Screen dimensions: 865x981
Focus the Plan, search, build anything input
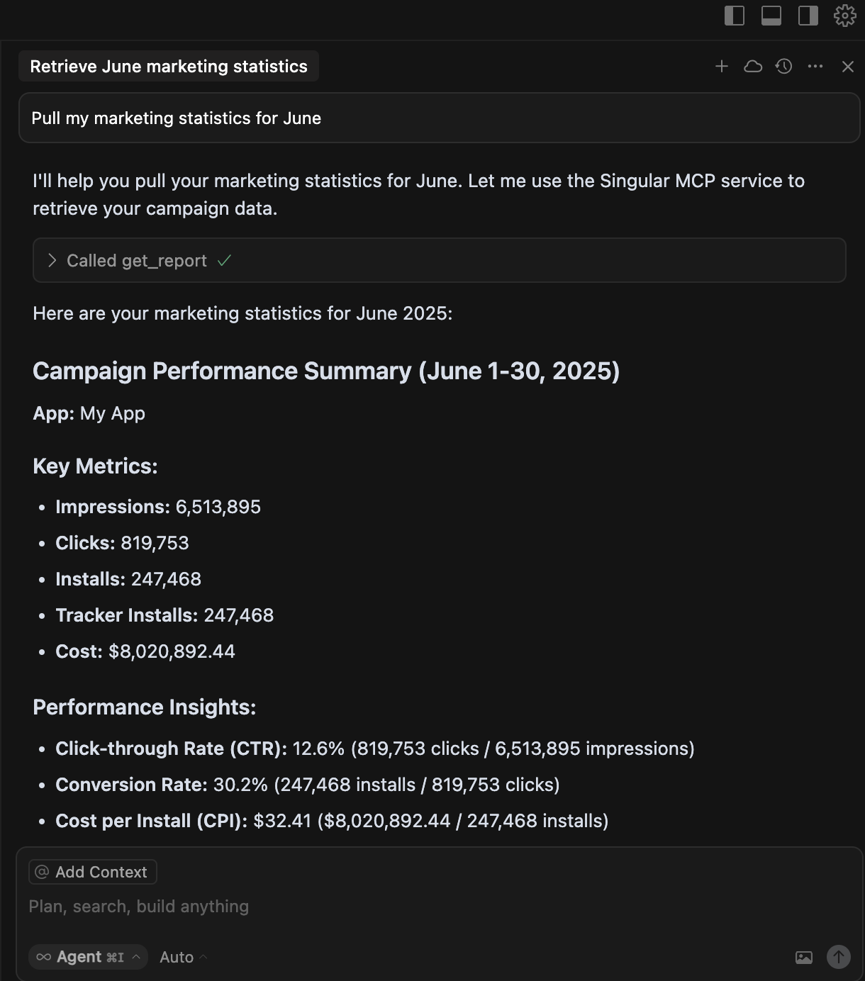pyautogui.click(x=284, y=907)
